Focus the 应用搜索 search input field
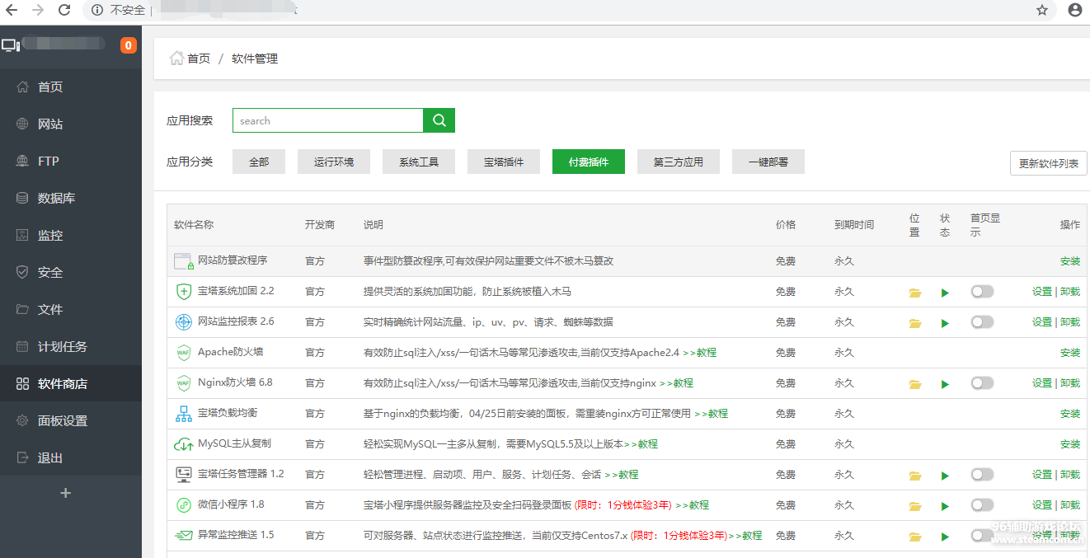This screenshot has width=1090, height=558. (328, 120)
